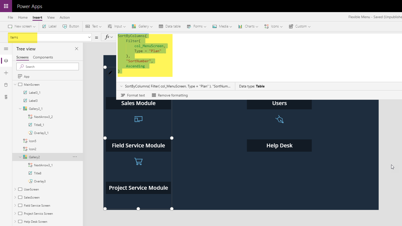Click the Users pen icon on canvas
Viewport: 402px width, 226px height.
[x=279, y=119]
